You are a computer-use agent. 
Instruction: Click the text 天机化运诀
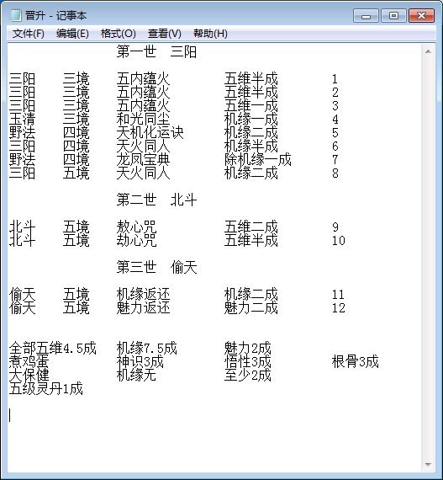[x=150, y=132]
